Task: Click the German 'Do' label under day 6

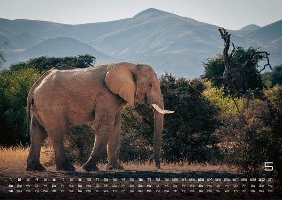Action: 54,185
